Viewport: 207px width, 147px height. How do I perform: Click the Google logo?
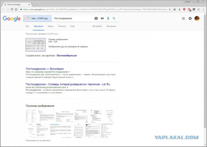tap(12, 19)
